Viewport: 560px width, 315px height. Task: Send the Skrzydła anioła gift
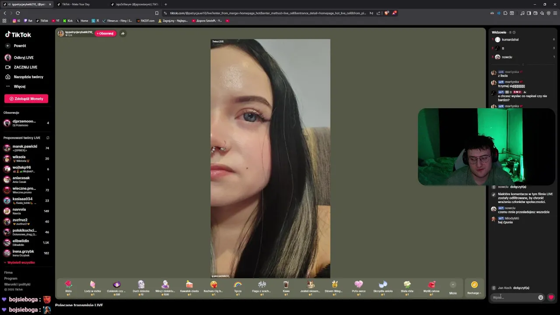point(383,287)
